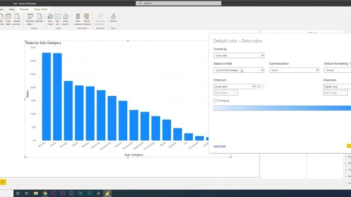Click the yellow OK button in dialog
351x197 pixels.
coord(349,146)
